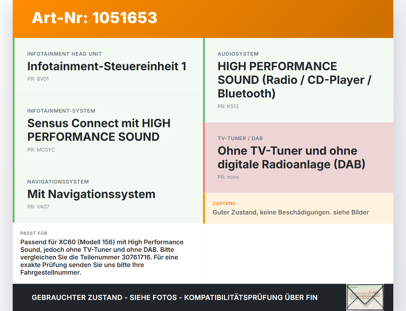Click the Sensus Connect mit HIGH PERFORMANCE SOUND title
Viewport: 406px width, 311px height.
pos(99,130)
